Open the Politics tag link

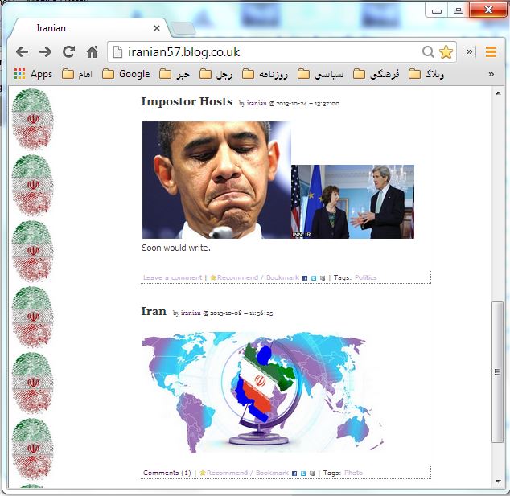(x=365, y=277)
